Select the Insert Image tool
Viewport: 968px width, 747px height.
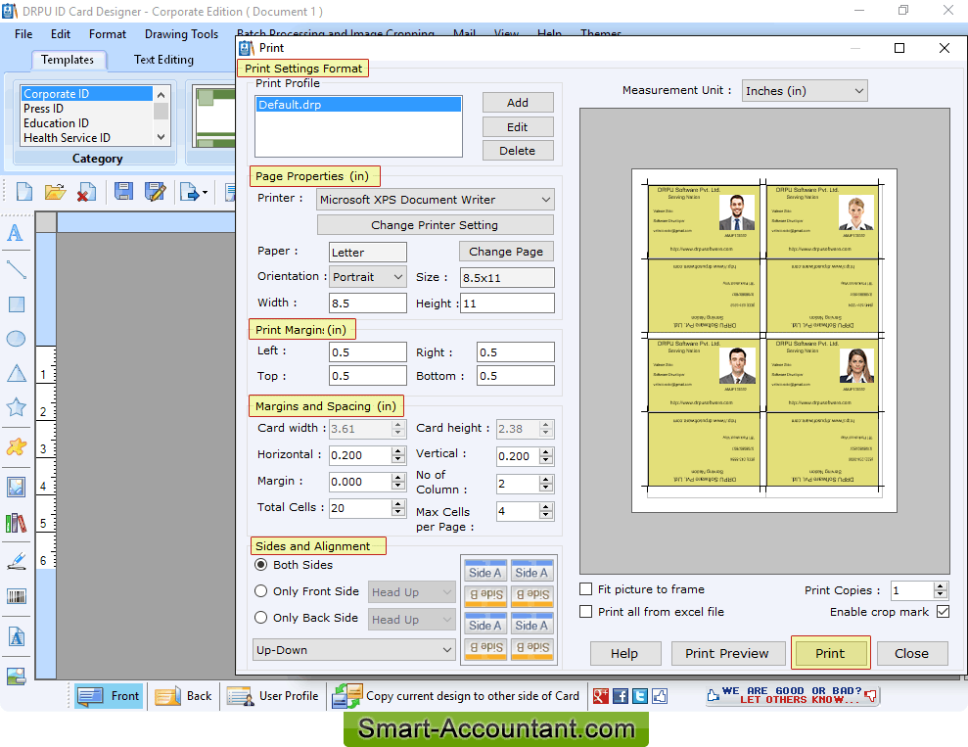[x=16, y=488]
